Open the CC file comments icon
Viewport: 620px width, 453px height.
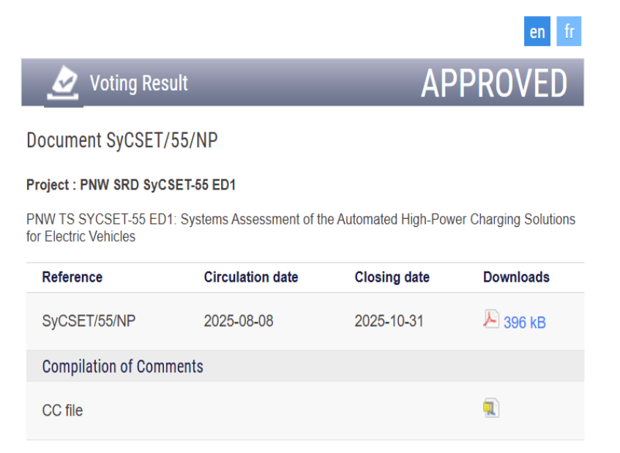490,408
